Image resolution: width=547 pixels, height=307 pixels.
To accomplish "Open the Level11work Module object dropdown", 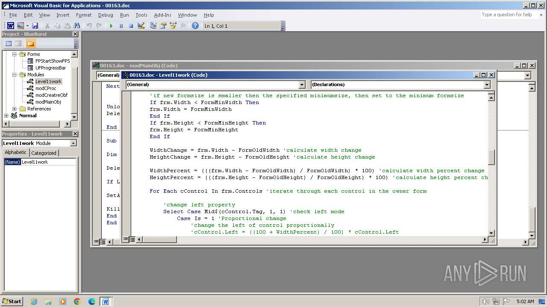I will (x=73, y=143).
